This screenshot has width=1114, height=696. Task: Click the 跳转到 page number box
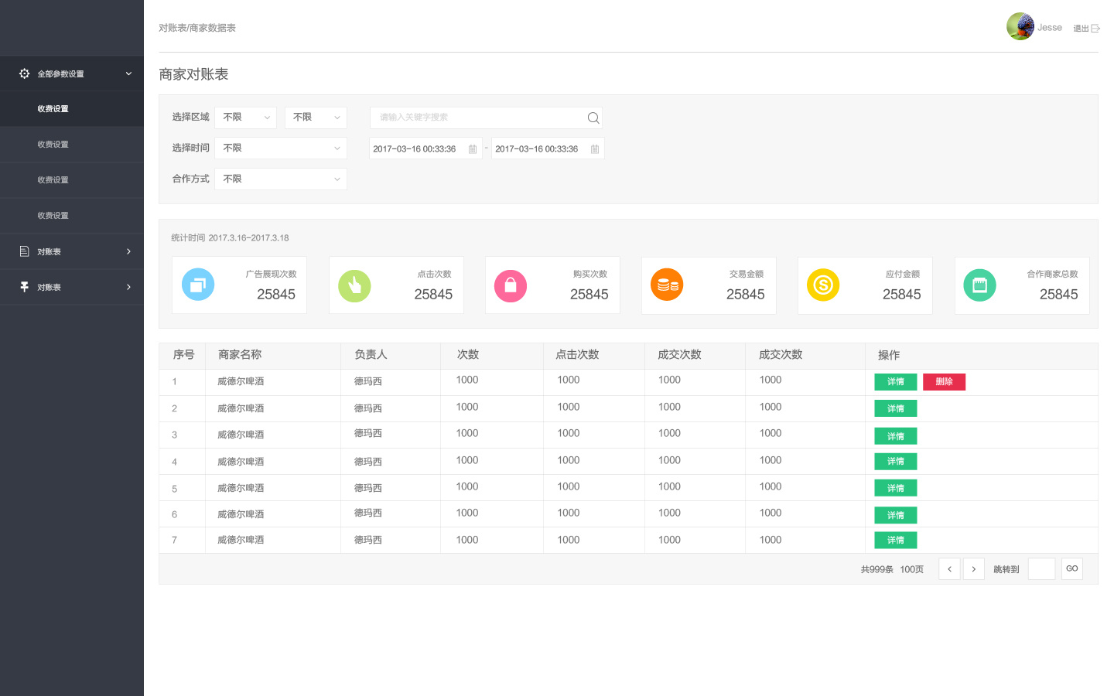1041,569
